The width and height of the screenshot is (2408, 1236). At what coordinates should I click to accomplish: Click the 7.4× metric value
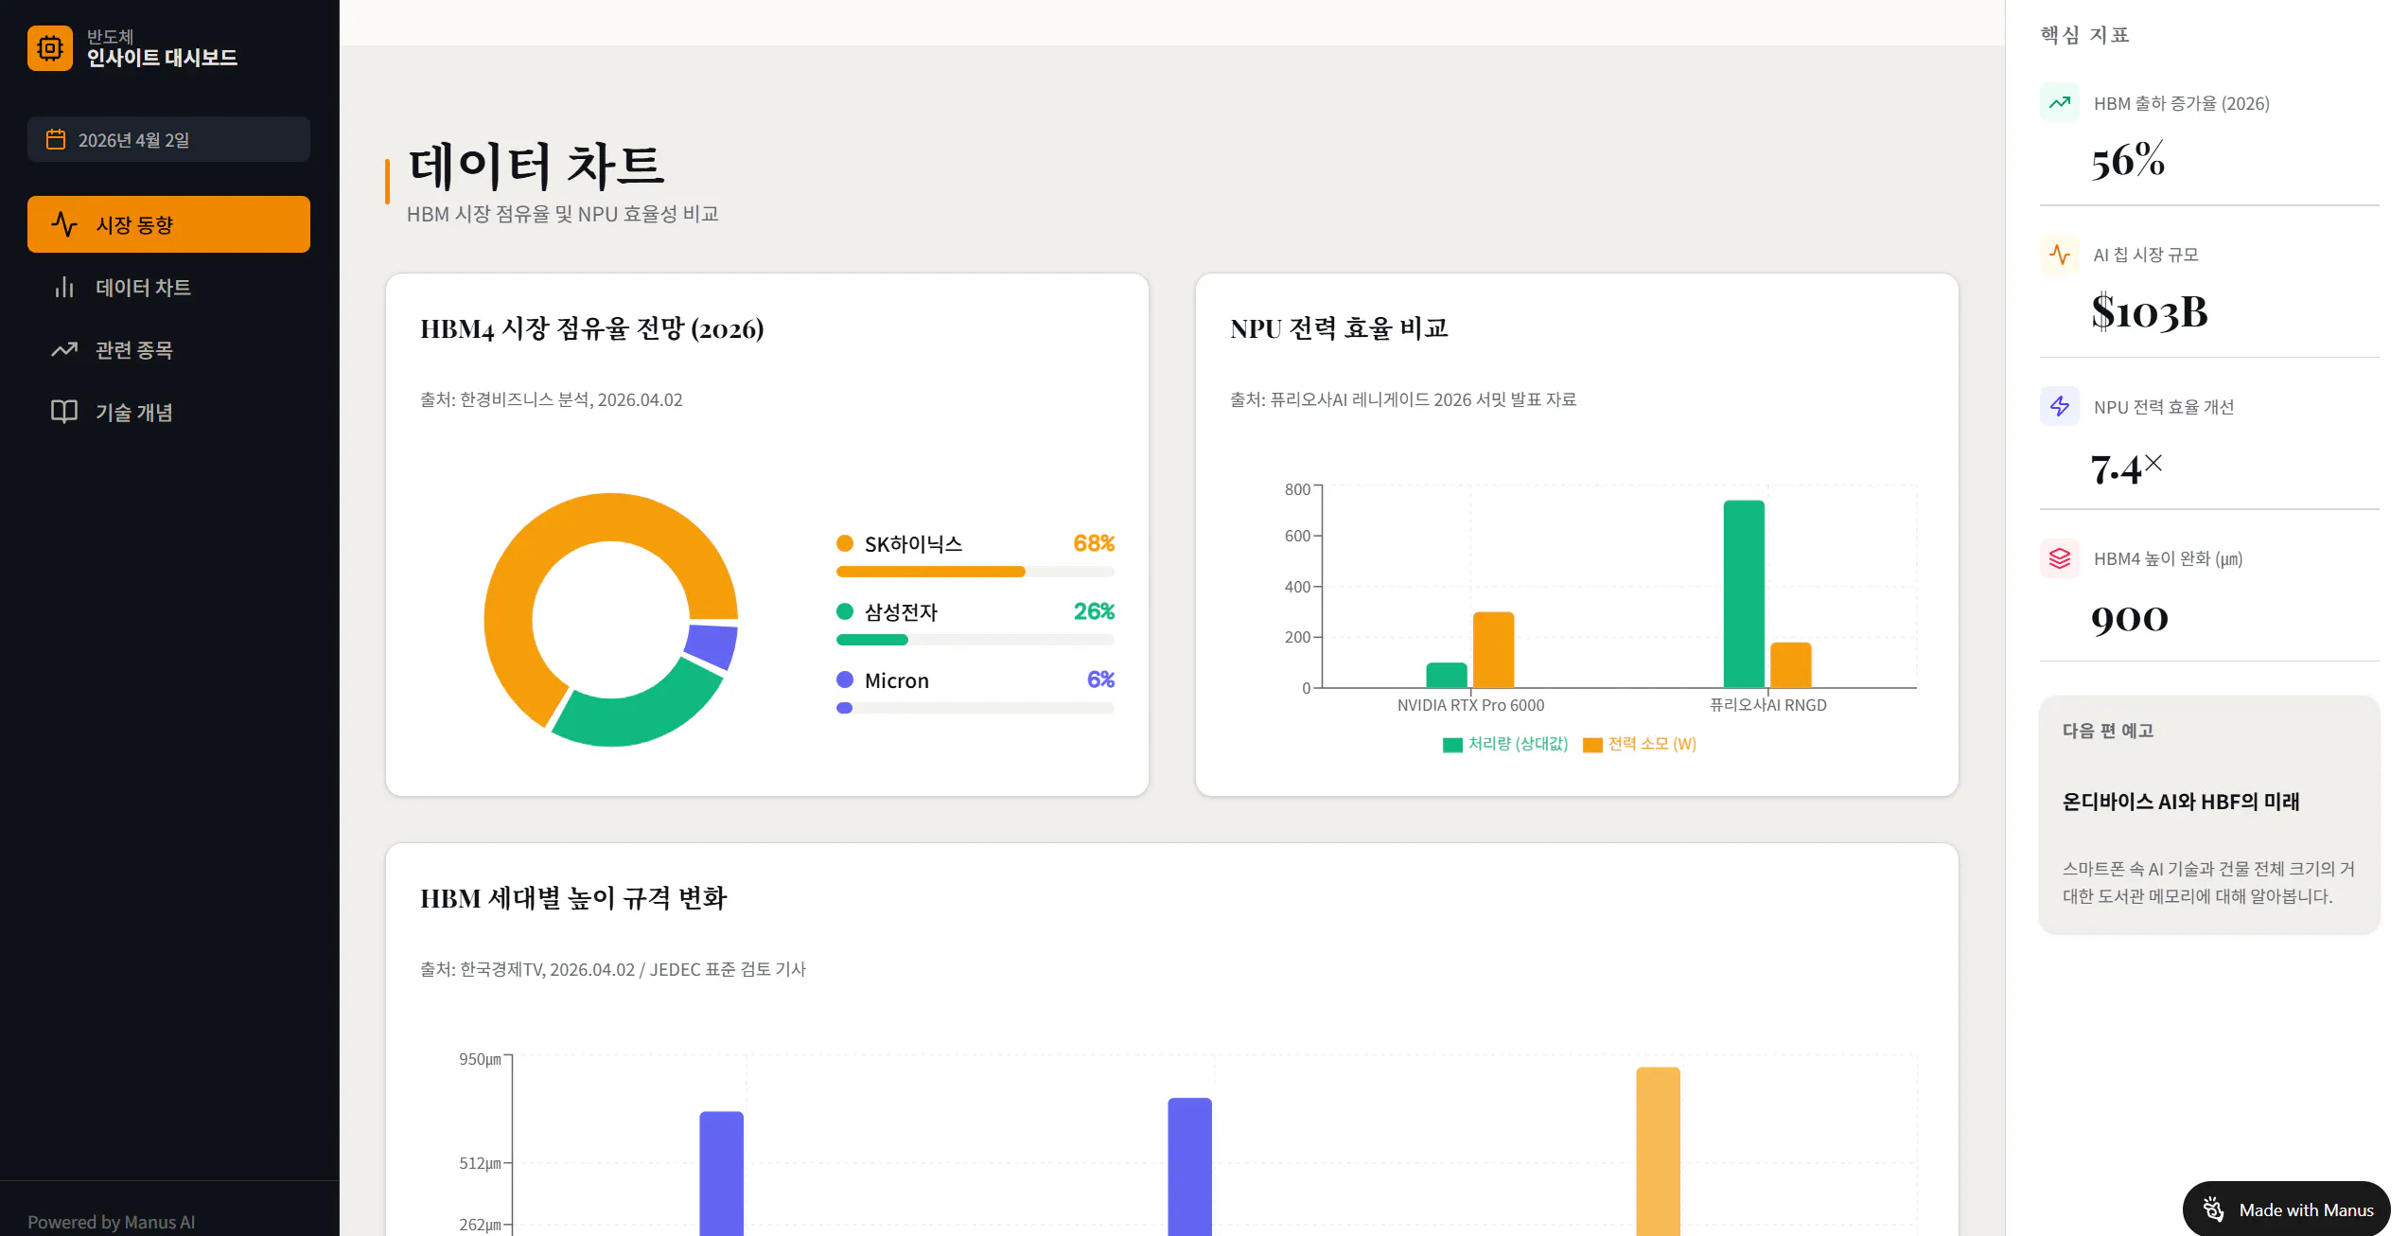tap(2126, 468)
